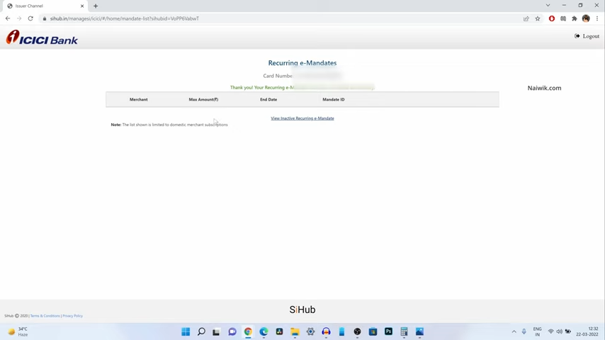Open the browser Extensions puzzle icon
This screenshot has width=605, height=340.
575,18
